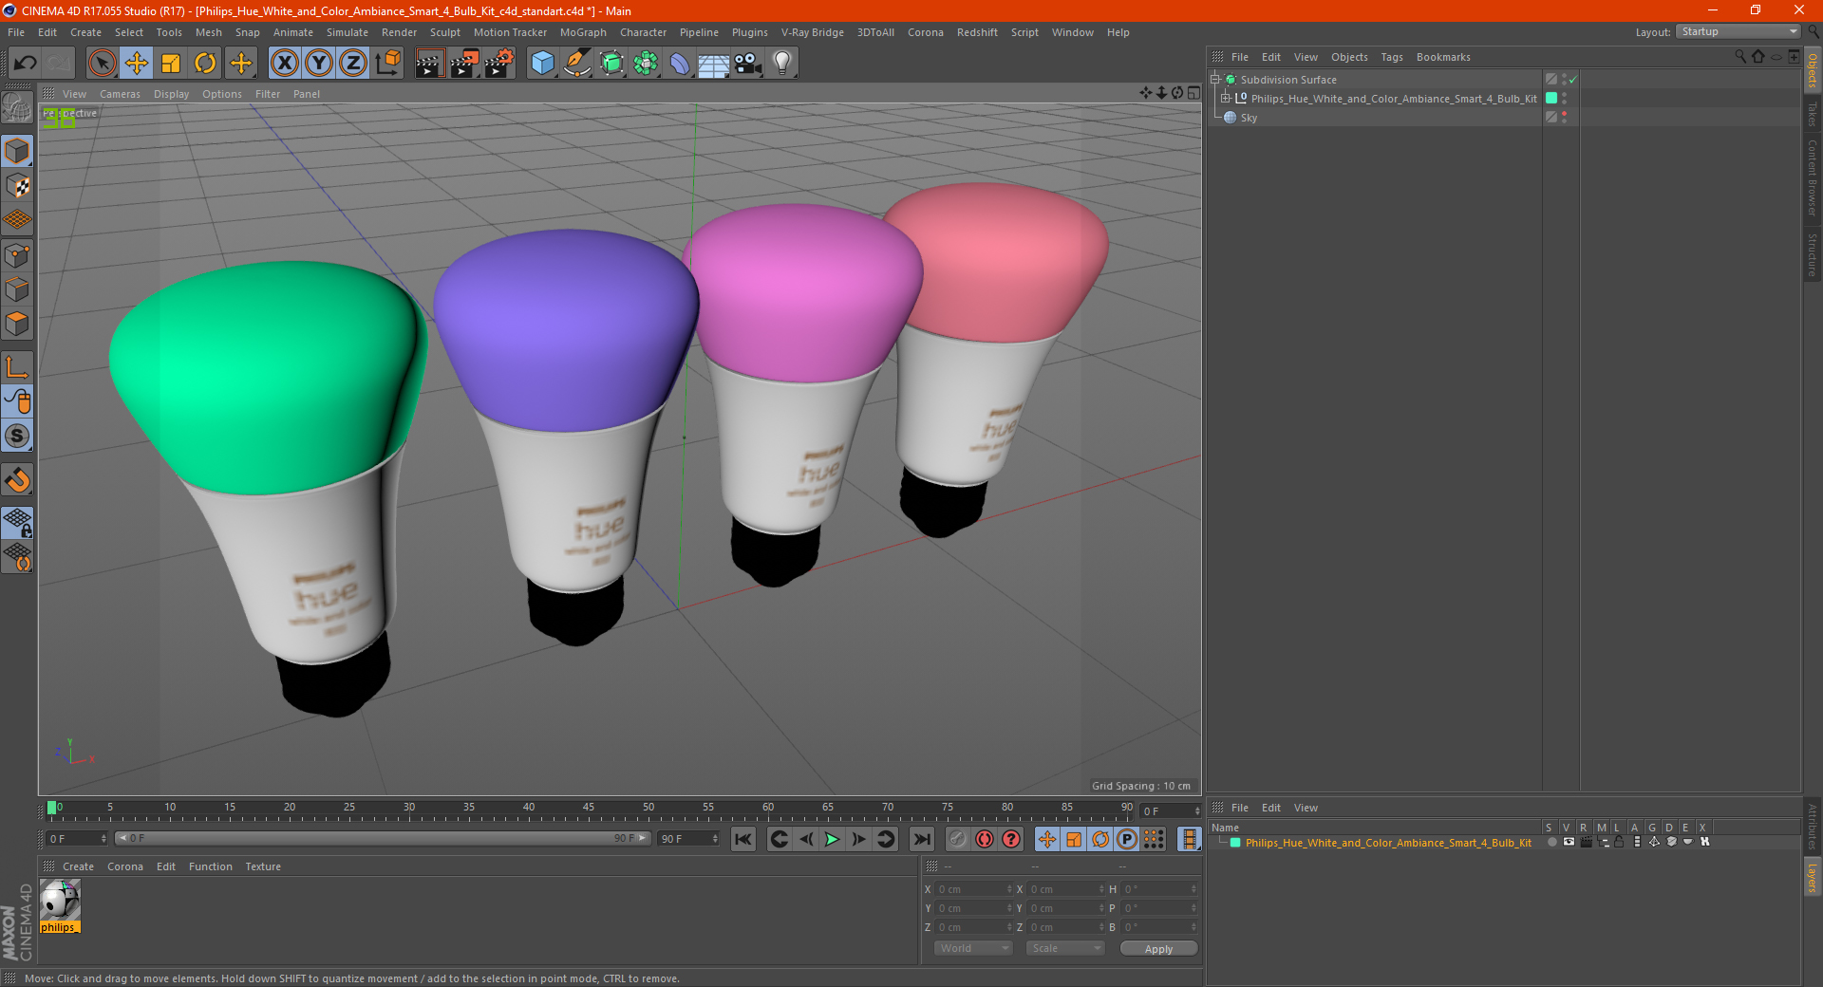
Task: Add a Light bulb object
Action: [782, 64]
